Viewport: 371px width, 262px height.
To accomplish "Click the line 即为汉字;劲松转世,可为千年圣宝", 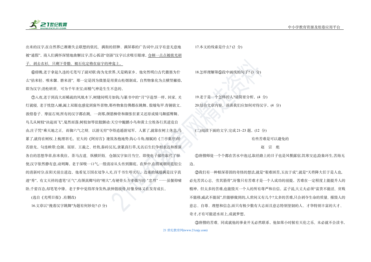I will [x=74, y=89].
